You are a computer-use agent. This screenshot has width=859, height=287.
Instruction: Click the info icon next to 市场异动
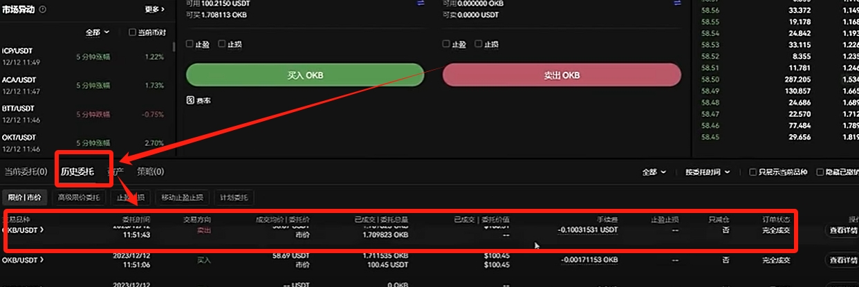click(x=43, y=9)
